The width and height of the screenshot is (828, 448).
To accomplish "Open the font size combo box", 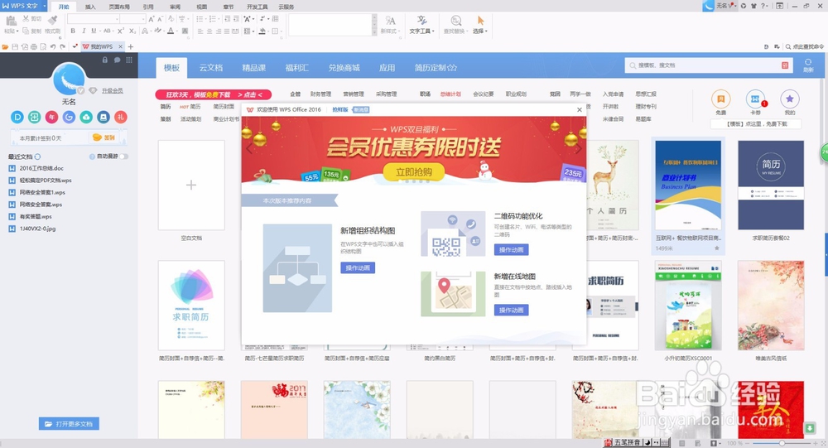I will click(x=132, y=19).
